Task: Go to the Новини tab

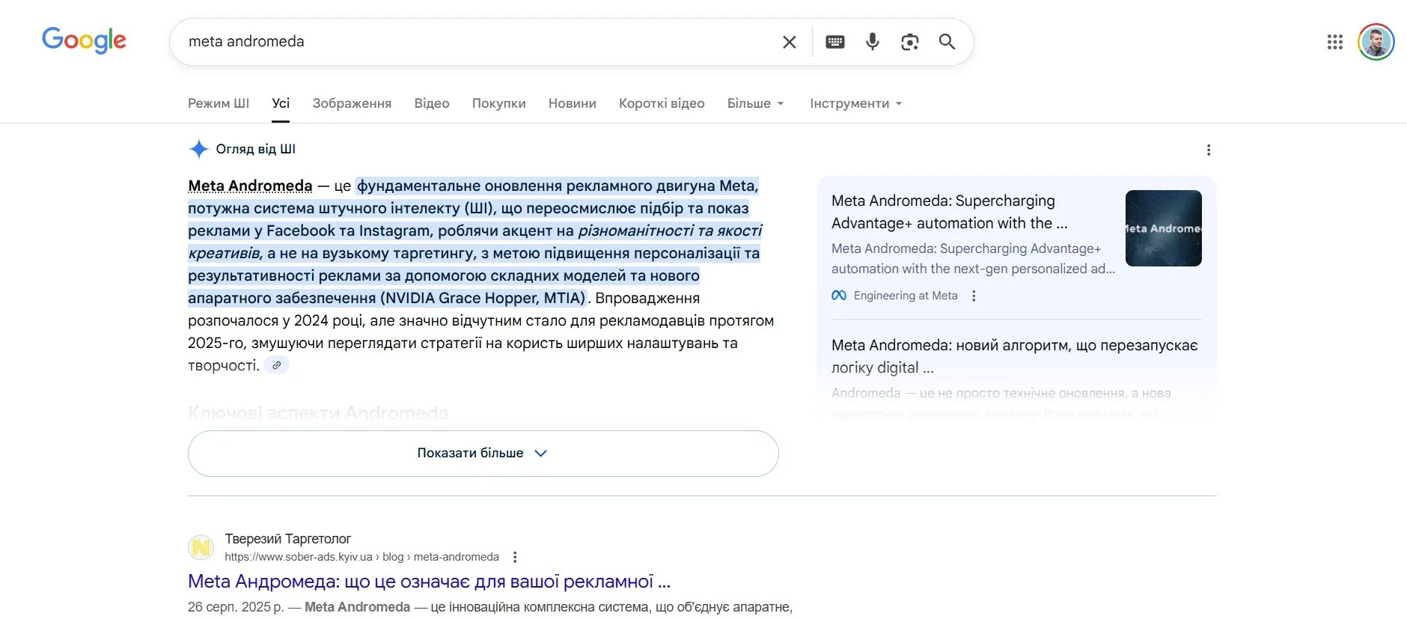Action: coord(573,103)
